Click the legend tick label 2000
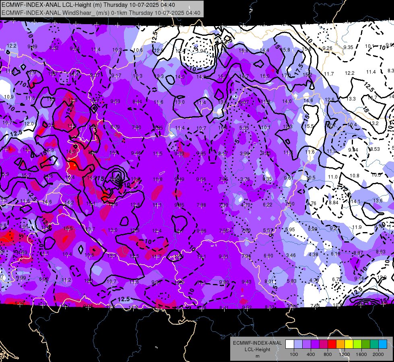 (378, 354)
